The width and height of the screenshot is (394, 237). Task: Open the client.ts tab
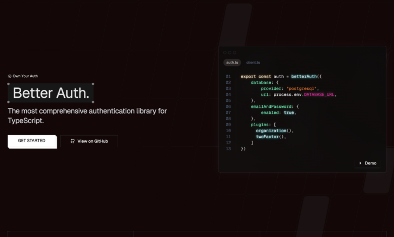[253, 63]
